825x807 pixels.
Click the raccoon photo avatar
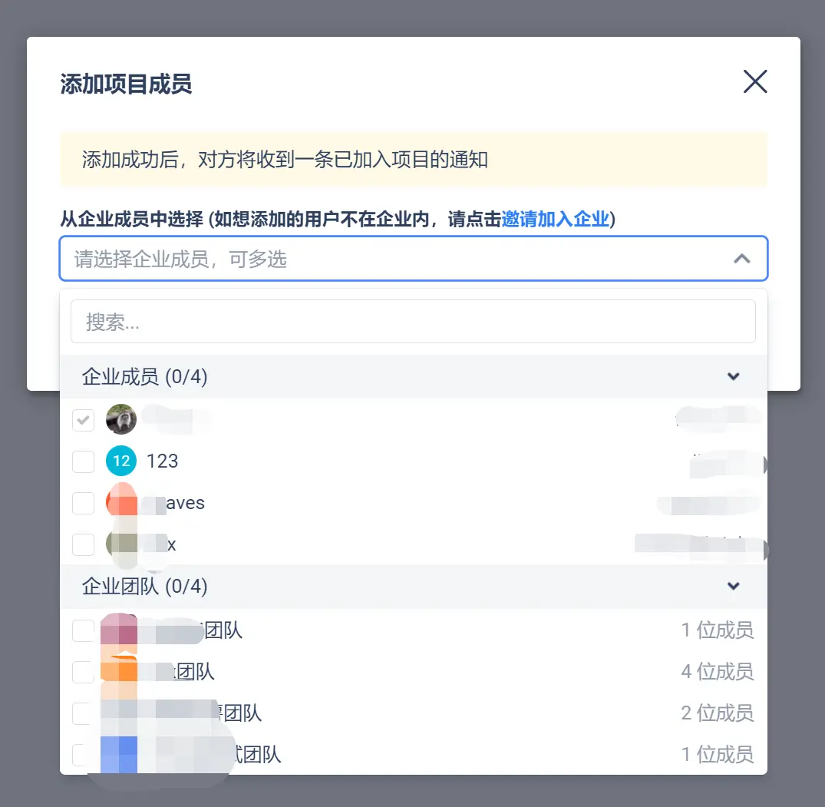pos(121,419)
